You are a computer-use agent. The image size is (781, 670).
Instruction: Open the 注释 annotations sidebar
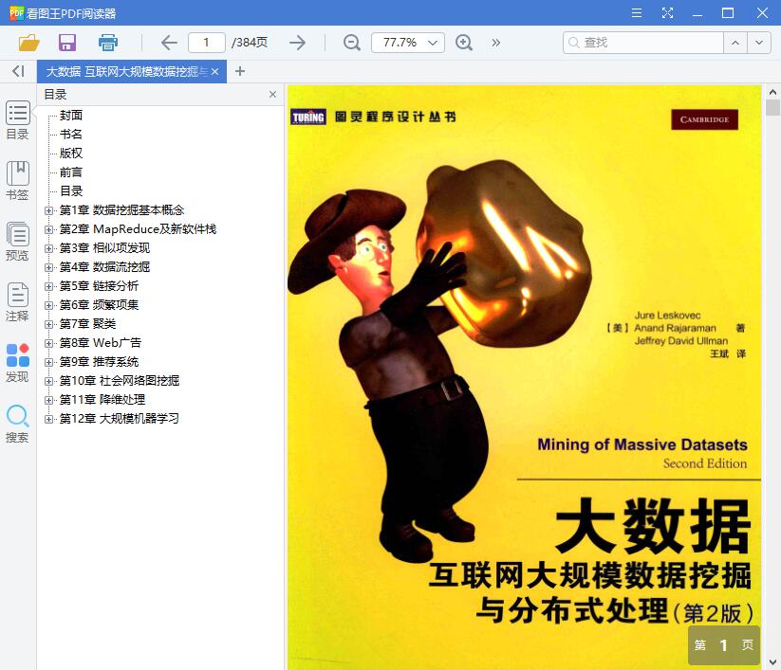17,302
